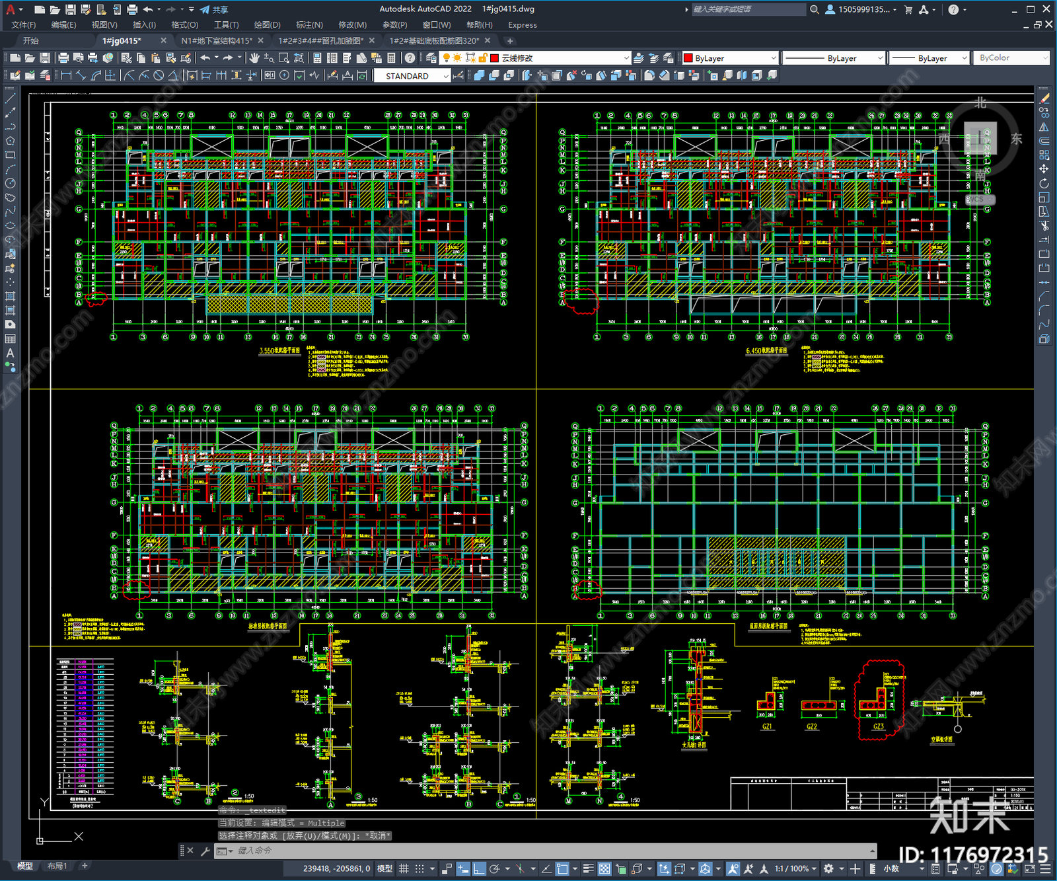Click the 共享 share button

[214, 9]
